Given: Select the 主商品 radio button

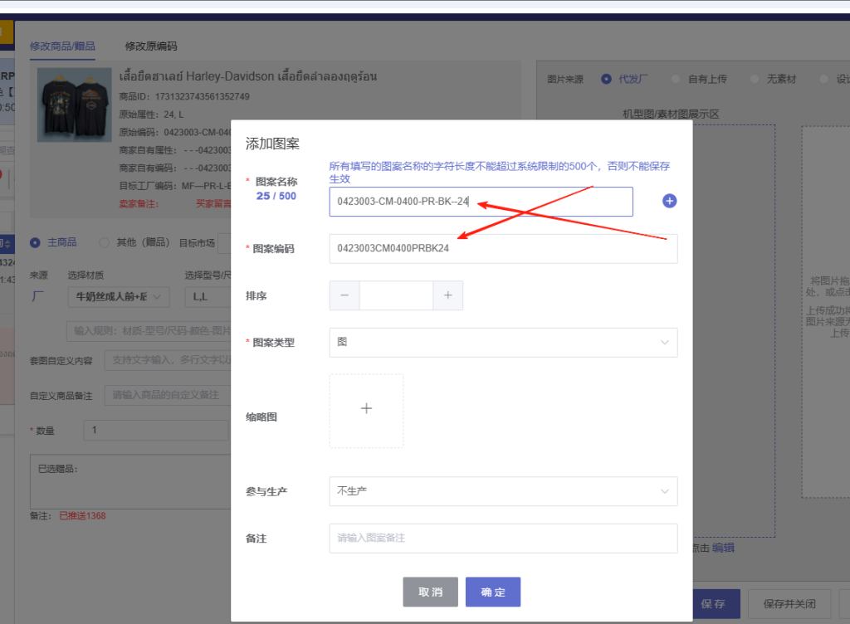Looking at the screenshot, I should tap(36, 242).
